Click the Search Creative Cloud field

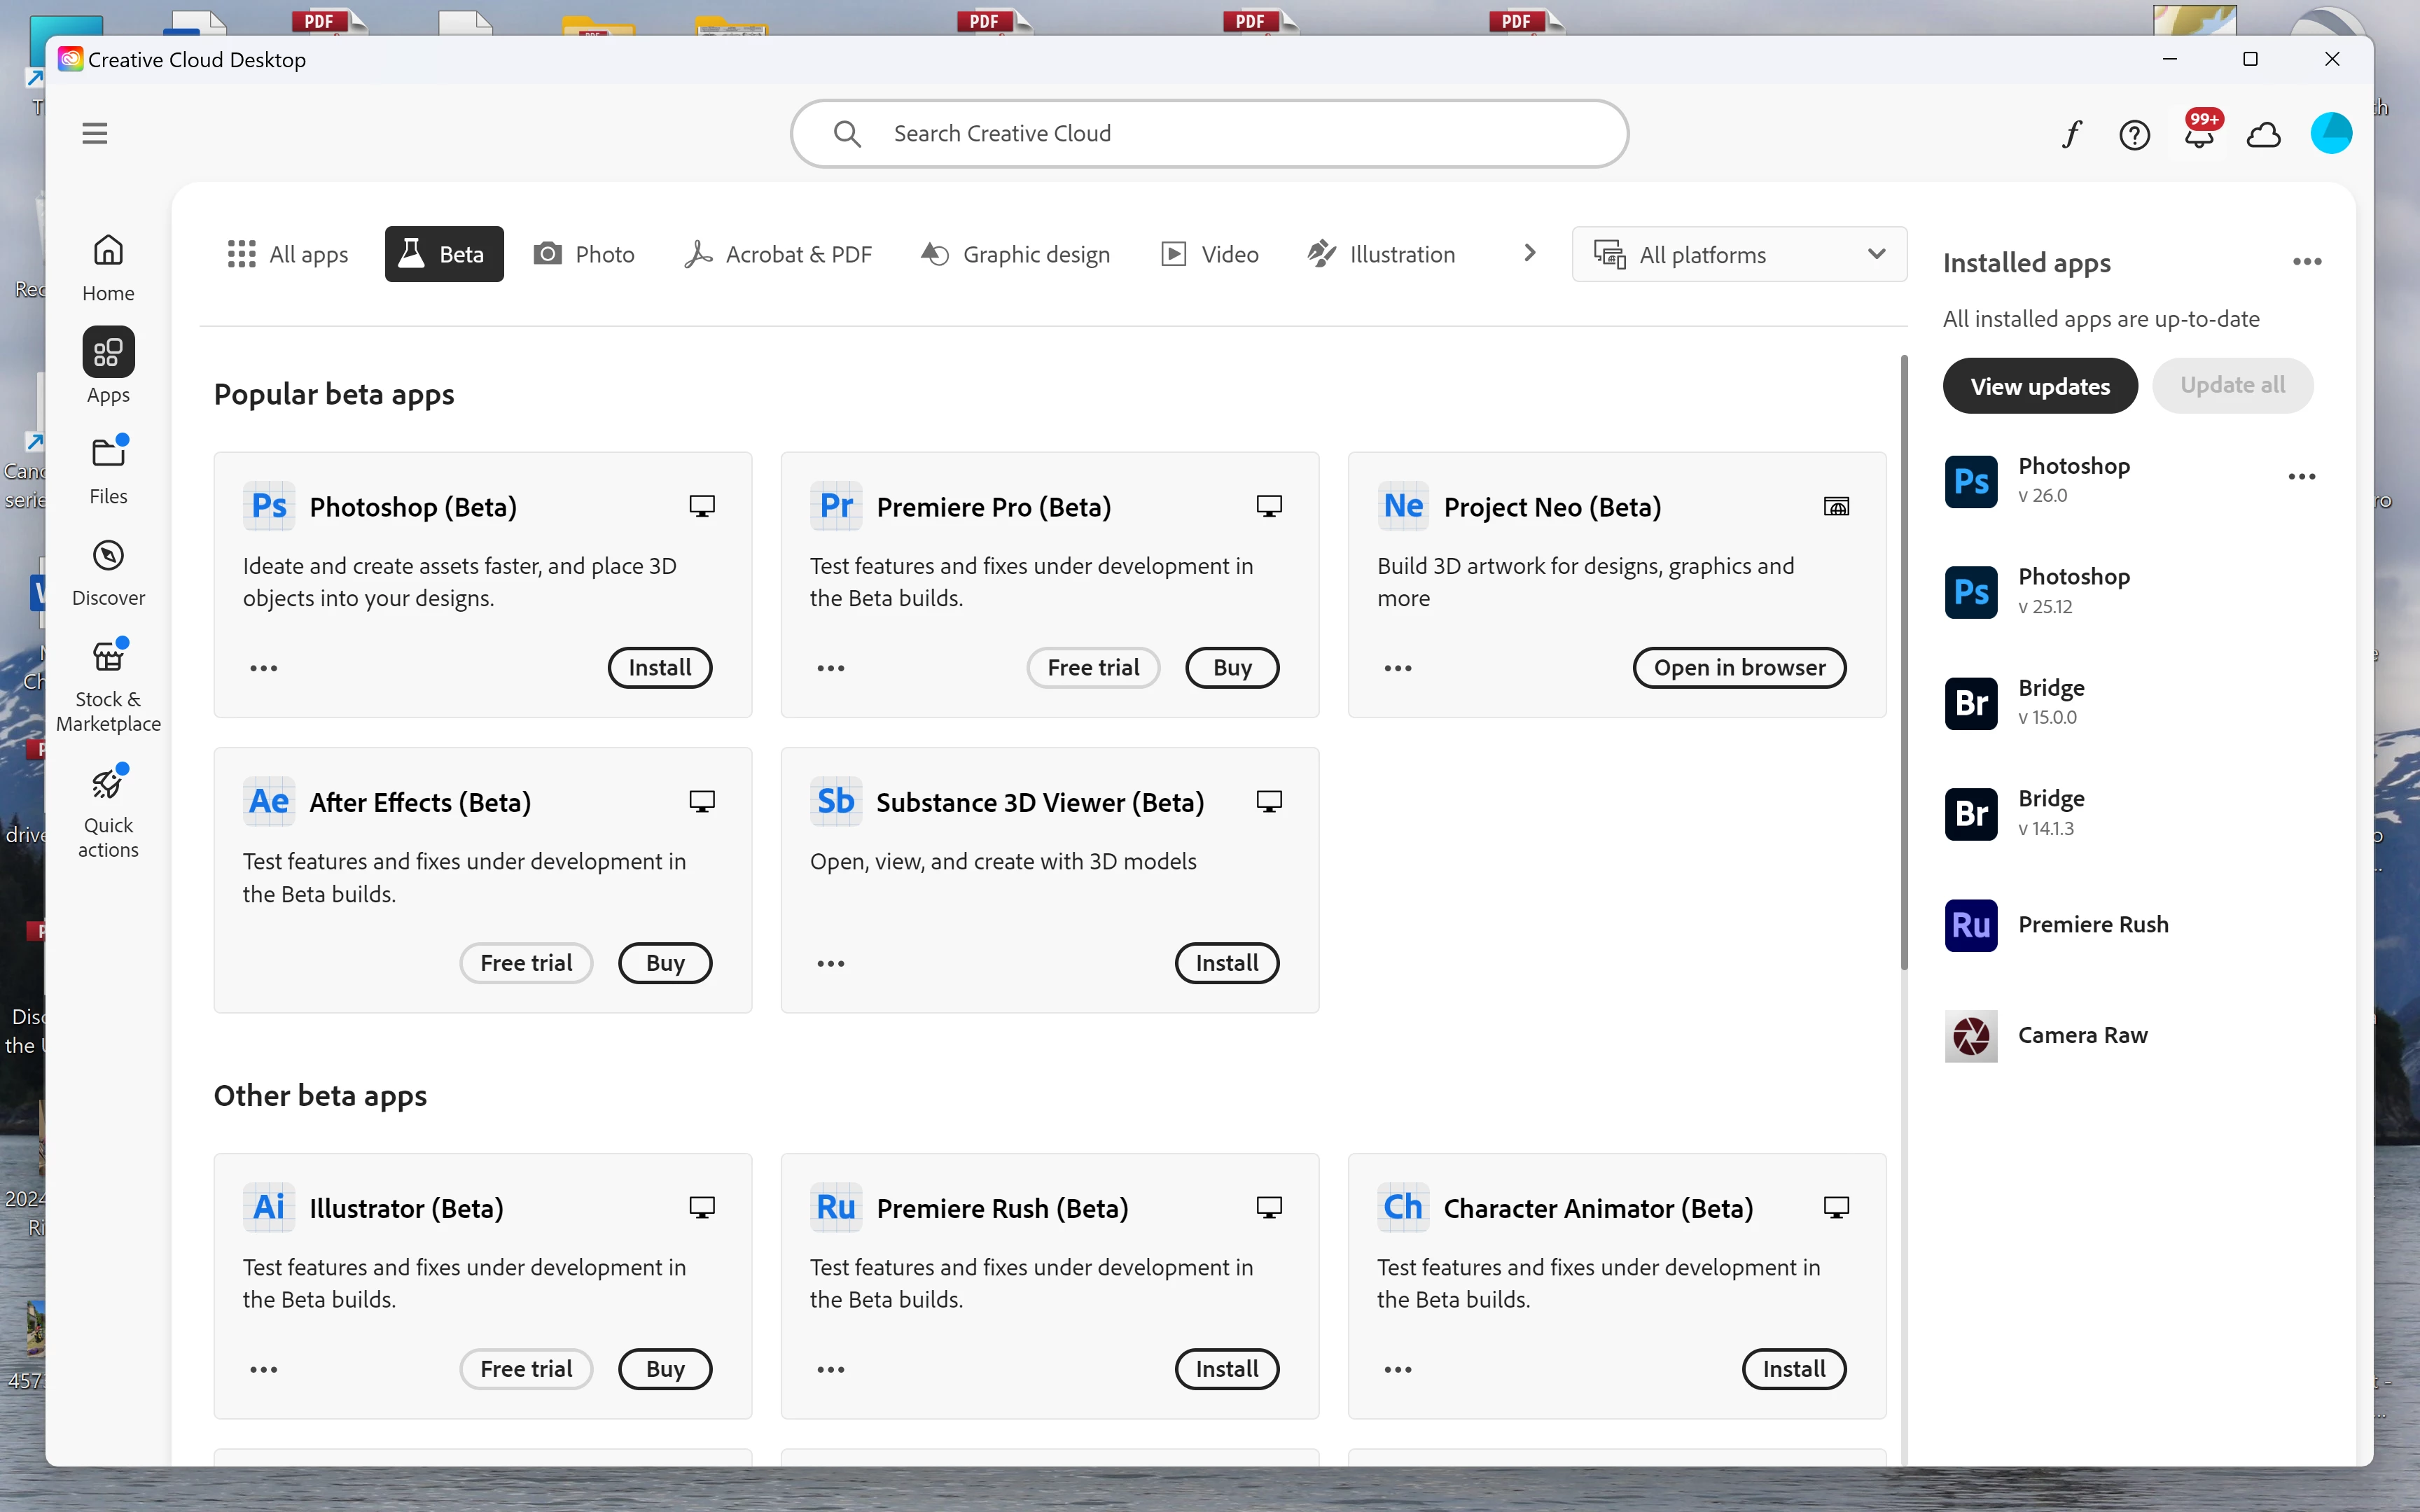(1208, 133)
